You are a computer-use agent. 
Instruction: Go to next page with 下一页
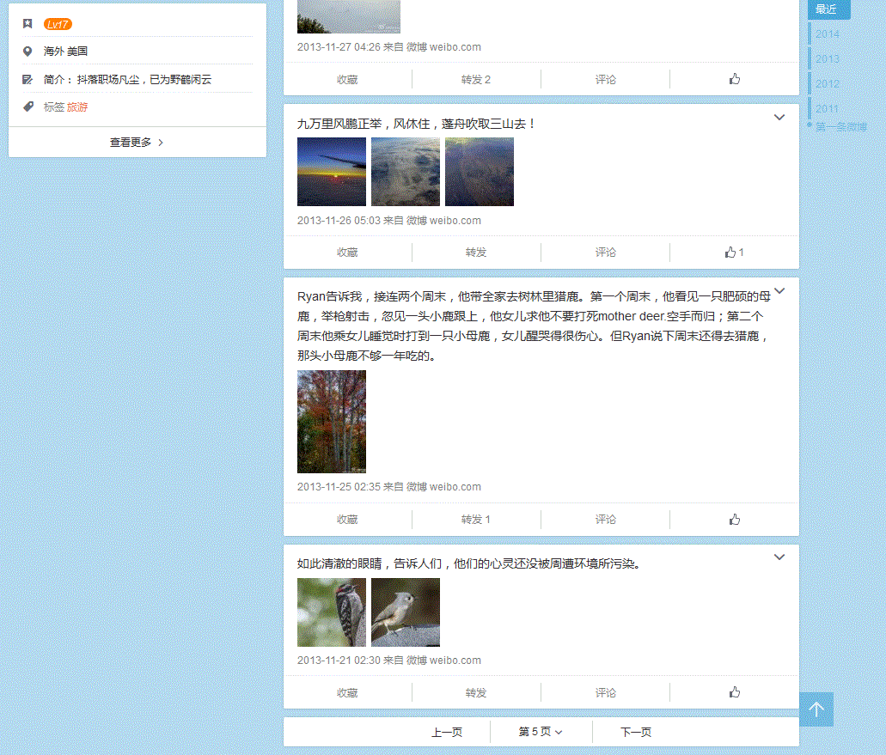pos(636,732)
